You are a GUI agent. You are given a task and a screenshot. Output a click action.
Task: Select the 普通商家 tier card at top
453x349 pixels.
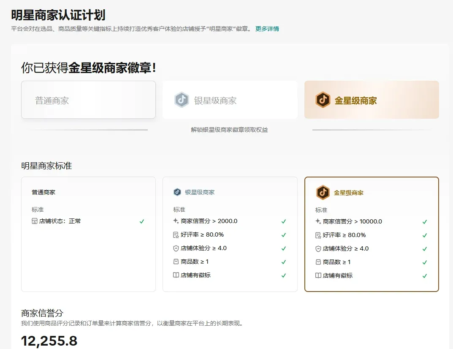click(88, 100)
